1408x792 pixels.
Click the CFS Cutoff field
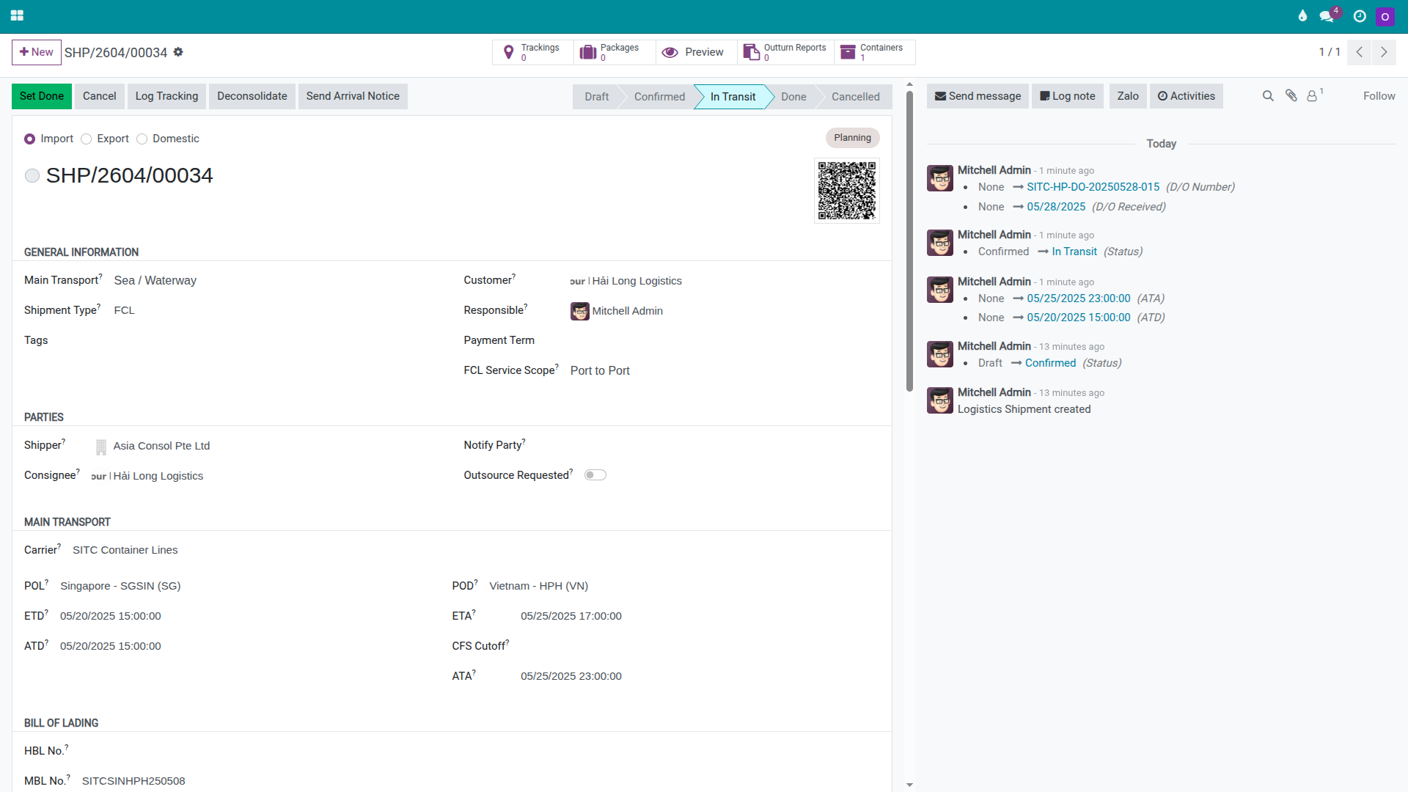(x=700, y=646)
